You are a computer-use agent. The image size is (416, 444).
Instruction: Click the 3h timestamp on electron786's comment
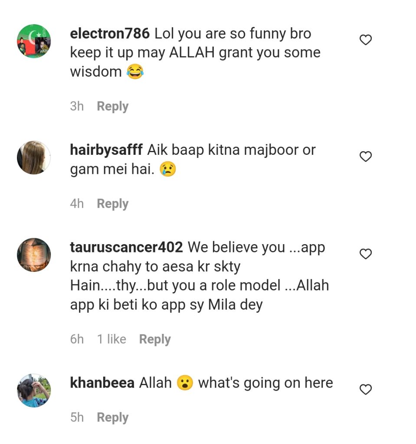click(x=77, y=106)
